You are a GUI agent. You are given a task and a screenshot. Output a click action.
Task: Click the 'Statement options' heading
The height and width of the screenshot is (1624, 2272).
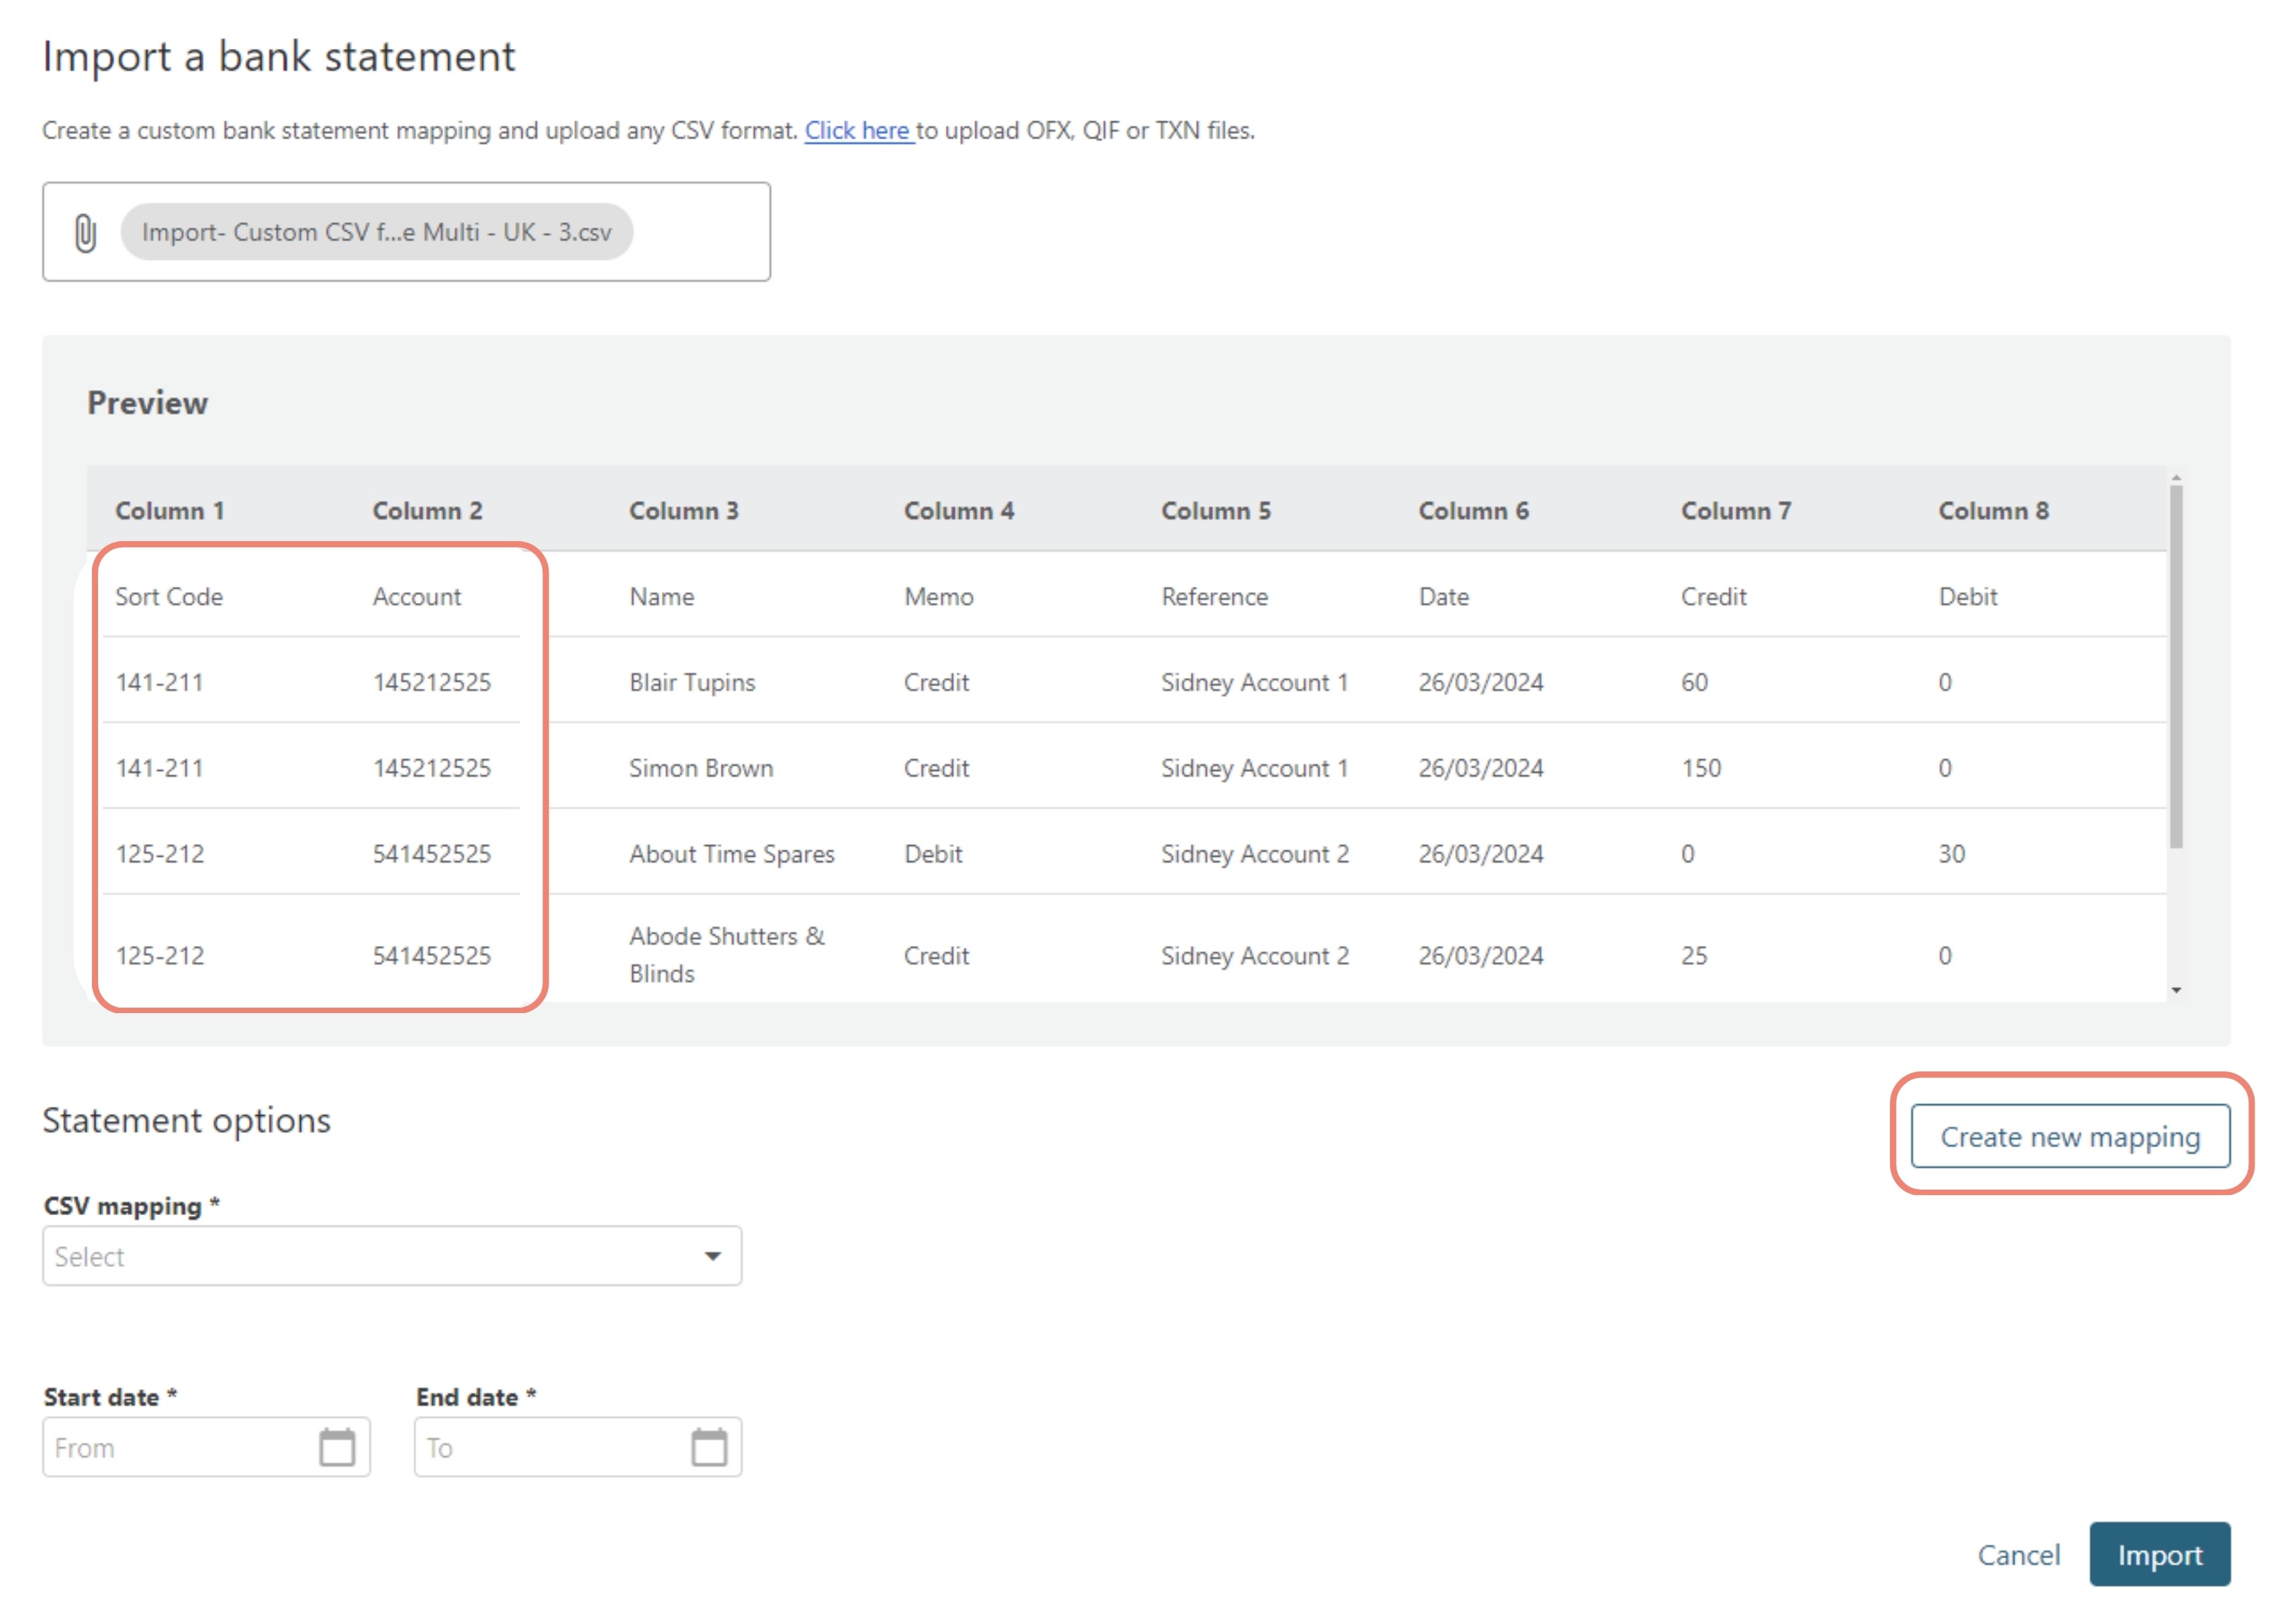click(187, 1121)
